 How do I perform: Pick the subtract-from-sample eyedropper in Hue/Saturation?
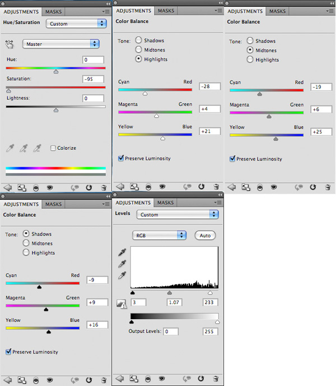37,148
